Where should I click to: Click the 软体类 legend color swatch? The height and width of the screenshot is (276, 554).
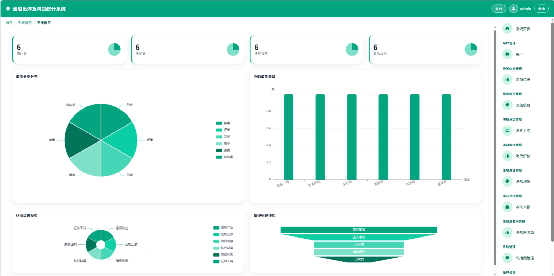[219, 157]
